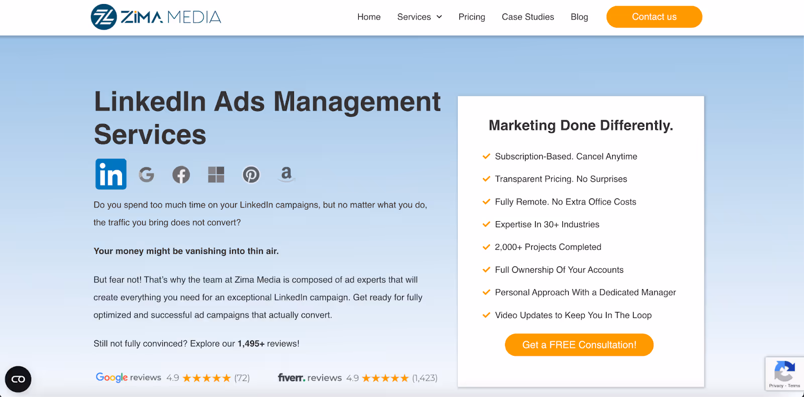Viewport: 804px width, 397px height.
Task: Click Full Ownership Of Your Accounts text
Action: [559, 270]
